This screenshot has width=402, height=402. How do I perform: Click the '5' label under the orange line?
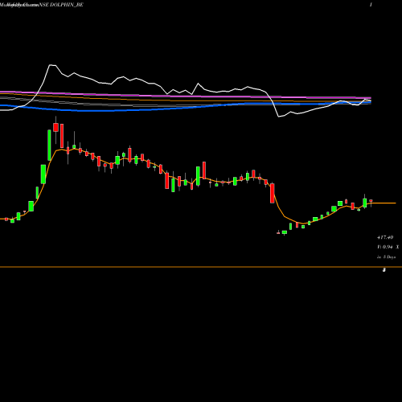coord(384,270)
